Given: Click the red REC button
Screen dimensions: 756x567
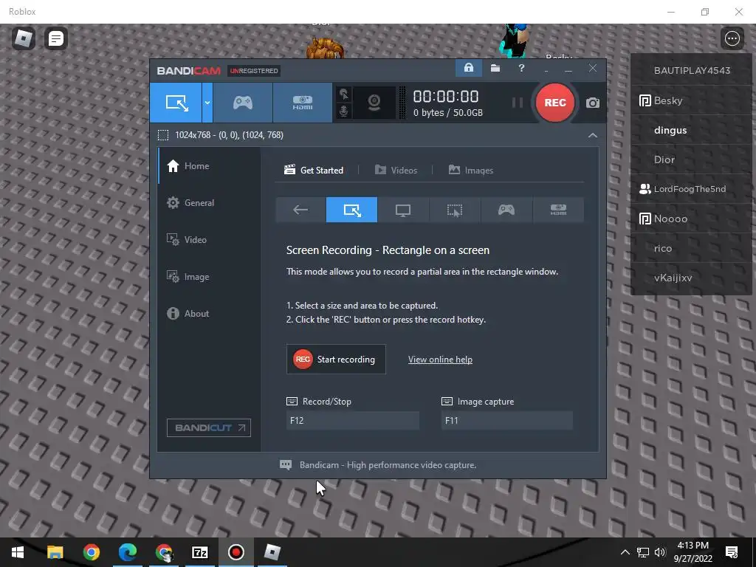Looking at the screenshot, I should click(x=555, y=103).
